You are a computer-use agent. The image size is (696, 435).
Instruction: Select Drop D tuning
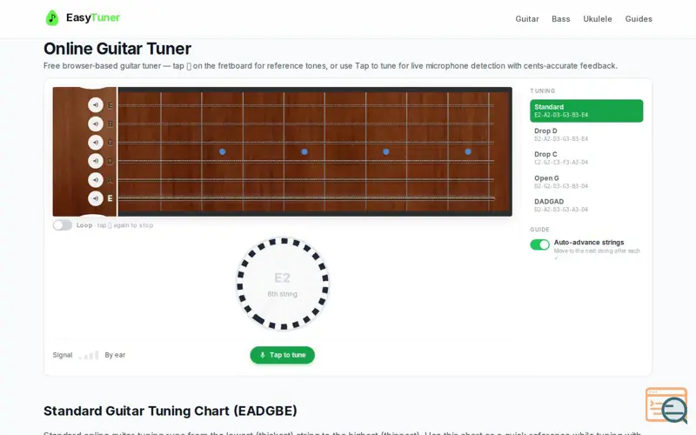pyautogui.click(x=586, y=134)
